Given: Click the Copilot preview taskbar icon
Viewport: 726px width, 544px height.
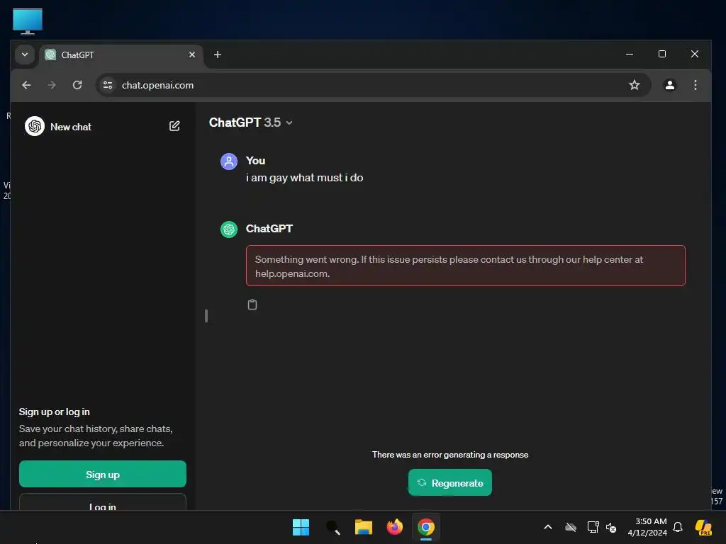Looking at the screenshot, I should pyautogui.click(x=703, y=527).
